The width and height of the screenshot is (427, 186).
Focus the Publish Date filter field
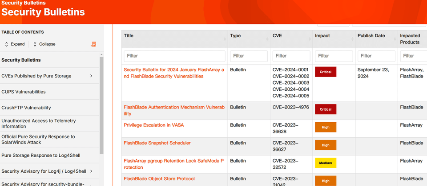click(376, 56)
